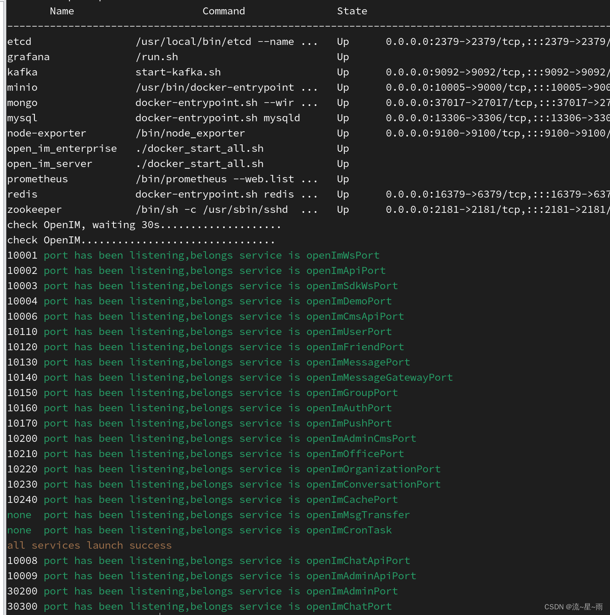The image size is (610, 615).
Task: Select the 'openImAdminPort' service name
Action: coord(352,591)
